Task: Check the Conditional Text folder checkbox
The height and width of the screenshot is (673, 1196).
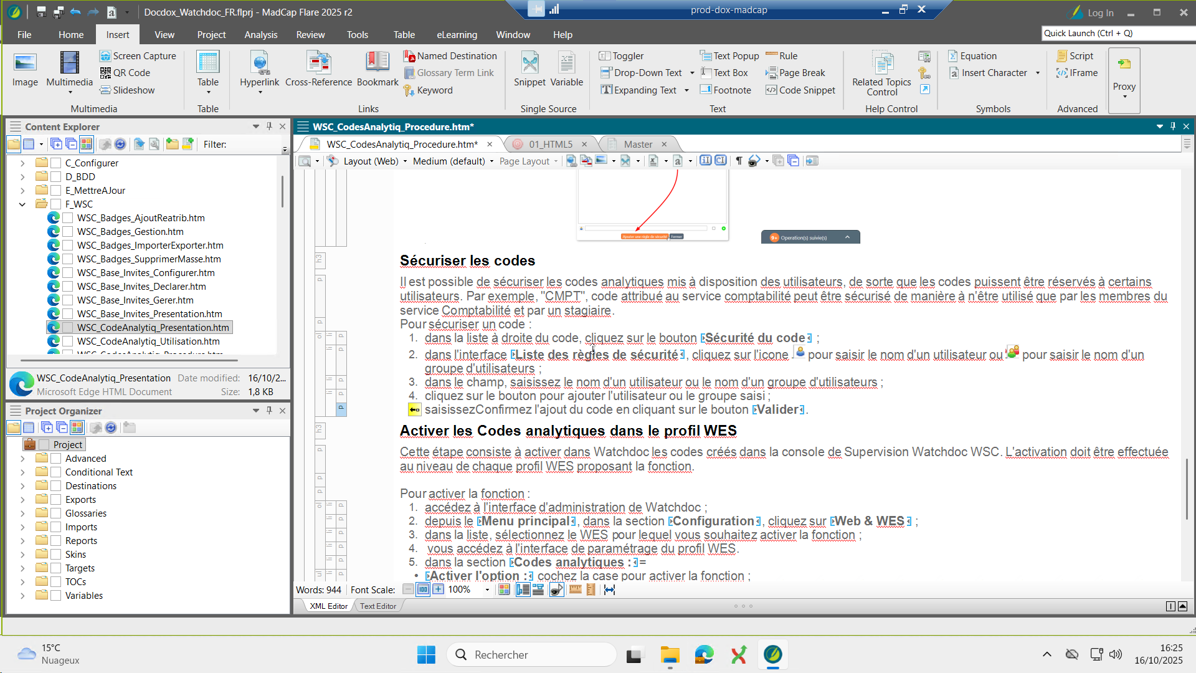Action: click(x=56, y=472)
